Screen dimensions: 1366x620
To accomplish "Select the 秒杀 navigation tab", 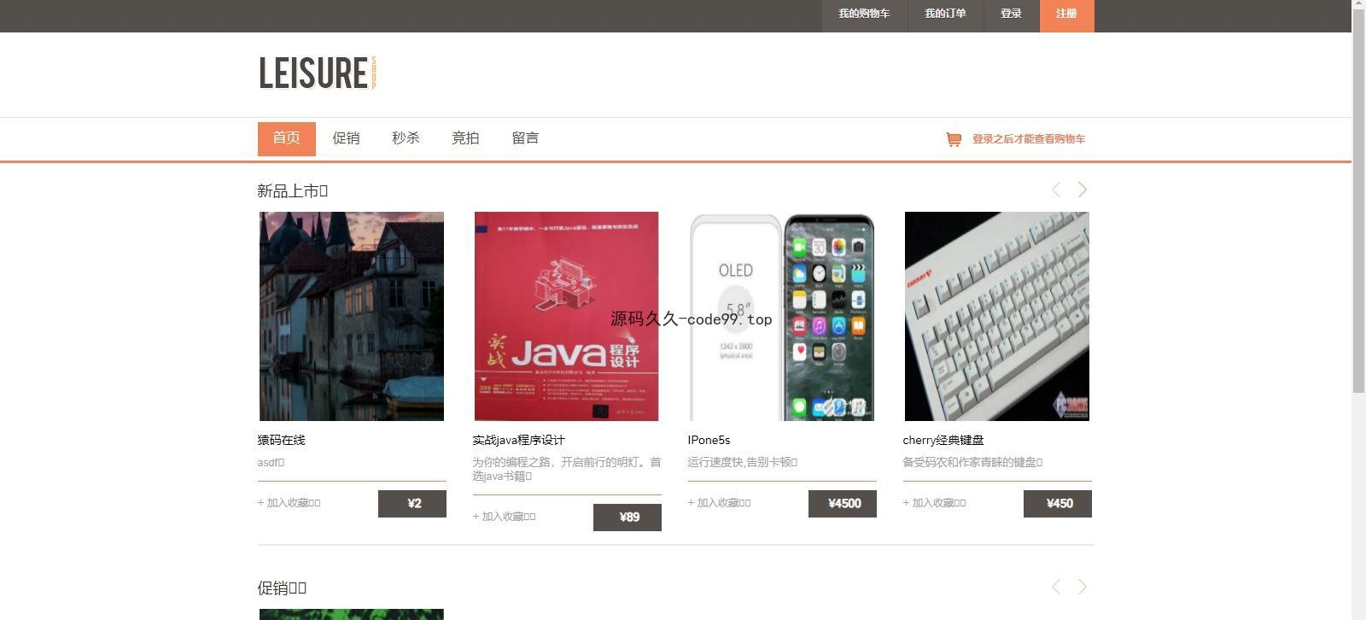I will coord(406,138).
